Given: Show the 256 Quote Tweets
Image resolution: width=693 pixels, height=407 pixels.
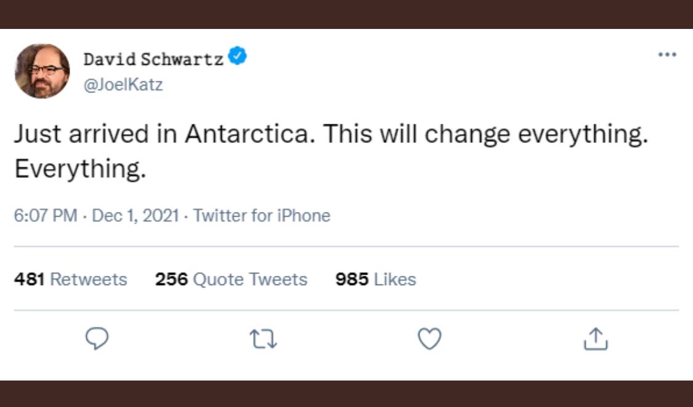Looking at the screenshot, I should [231, 280].
